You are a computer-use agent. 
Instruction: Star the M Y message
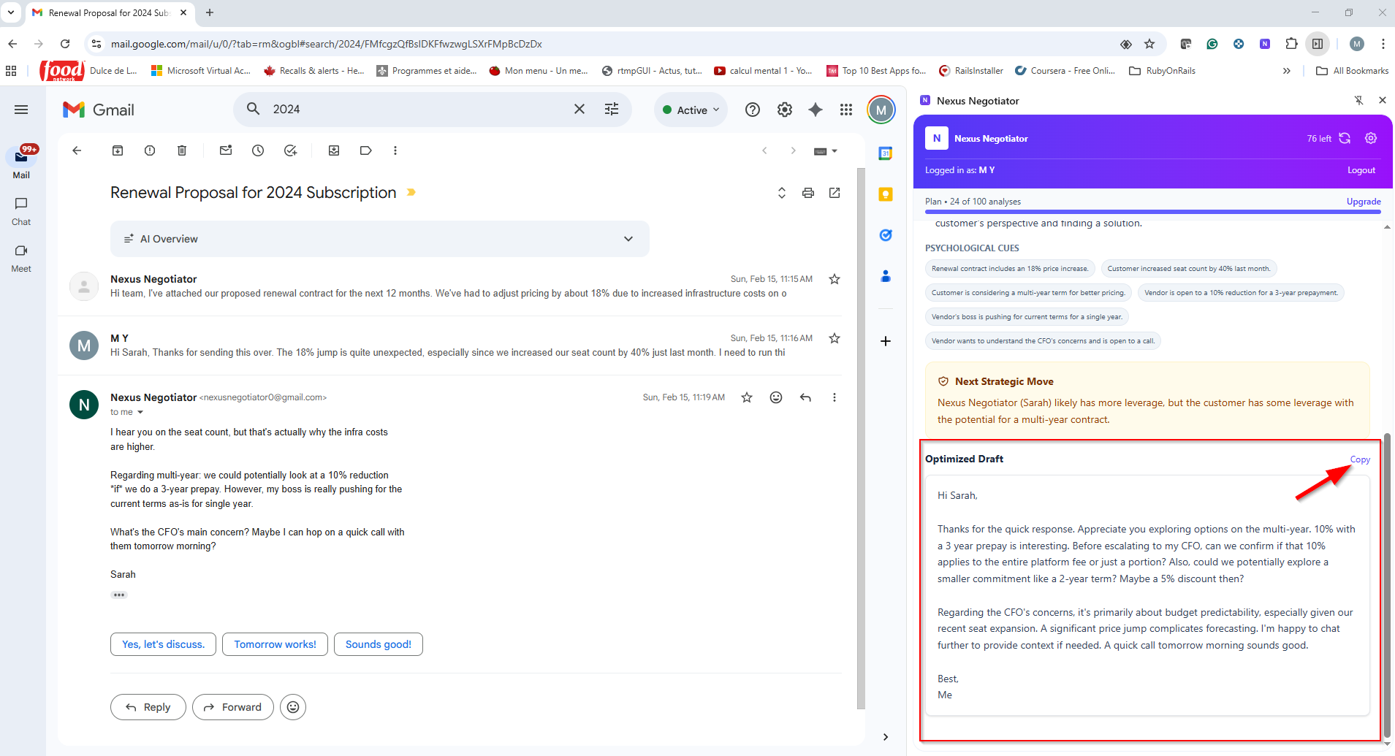pyautogui.click(x=834, y=338)
